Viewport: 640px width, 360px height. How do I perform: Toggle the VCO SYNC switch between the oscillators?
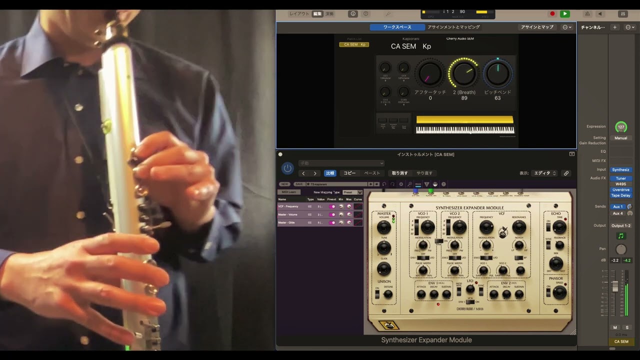(439, 240)
